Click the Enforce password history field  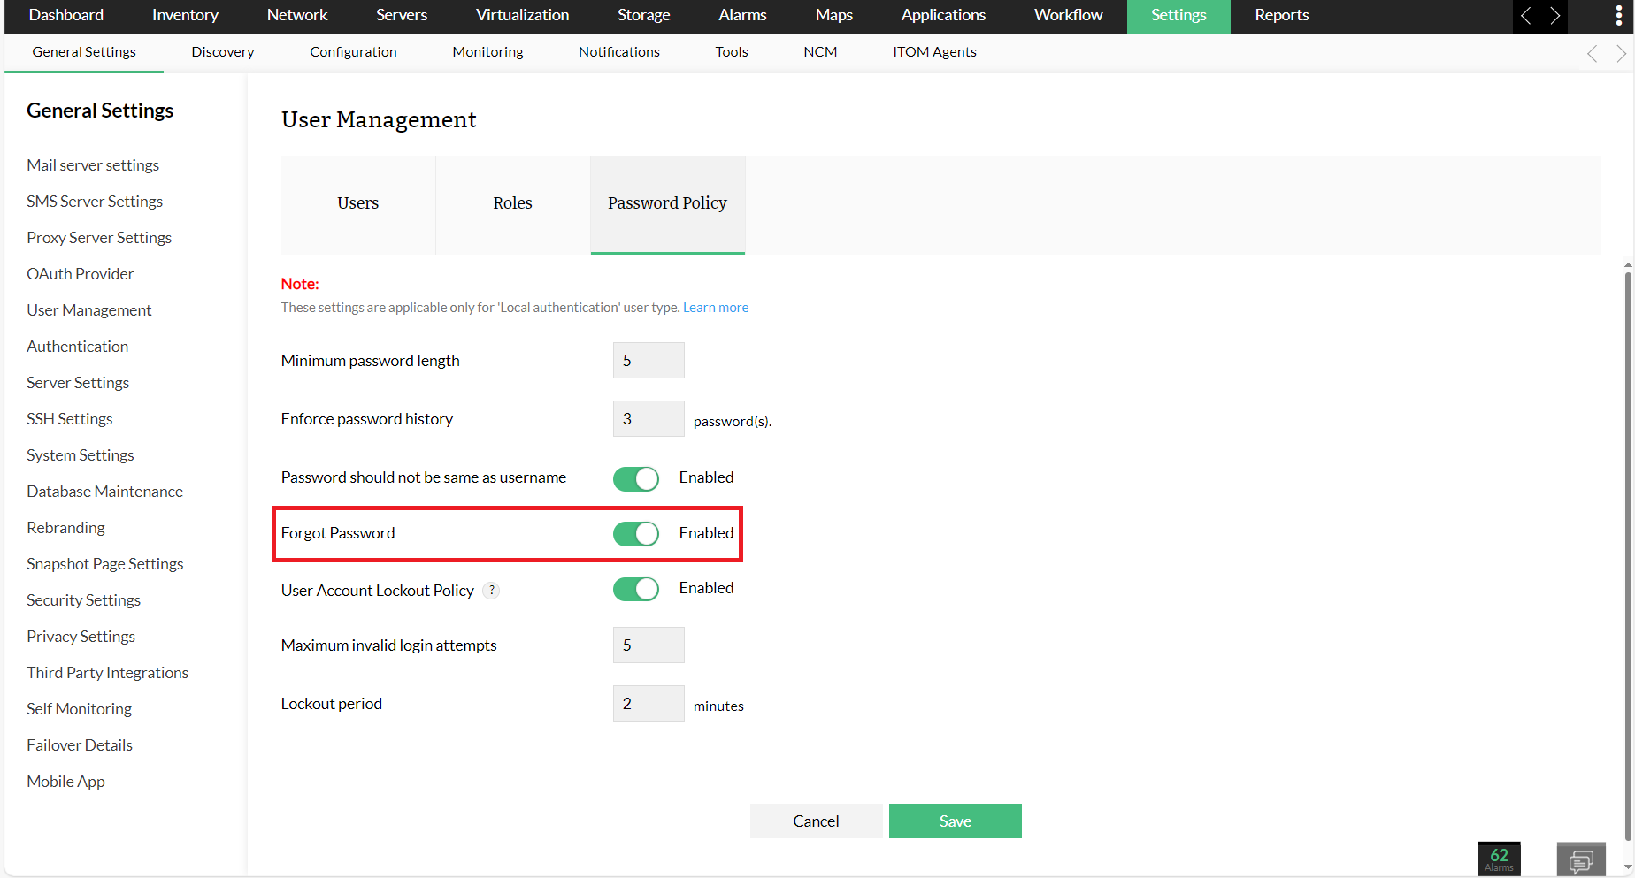pyautogui.click(x=649, y=419)
